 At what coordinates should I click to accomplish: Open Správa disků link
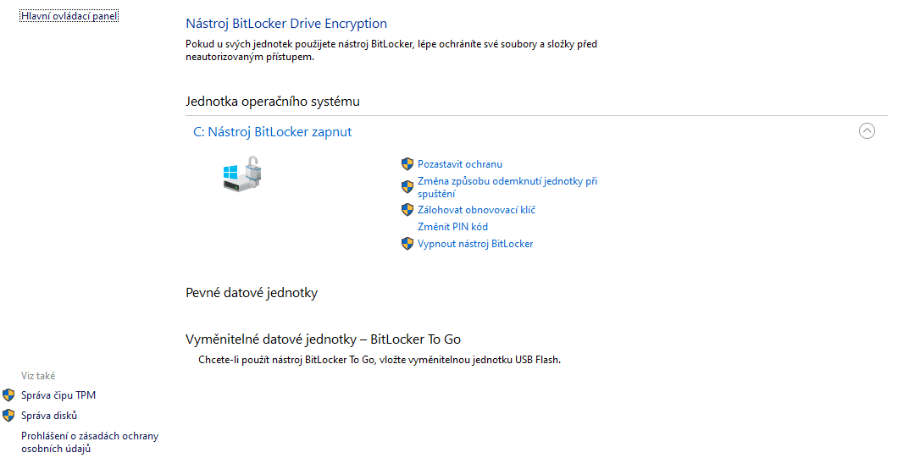[49, 416]
